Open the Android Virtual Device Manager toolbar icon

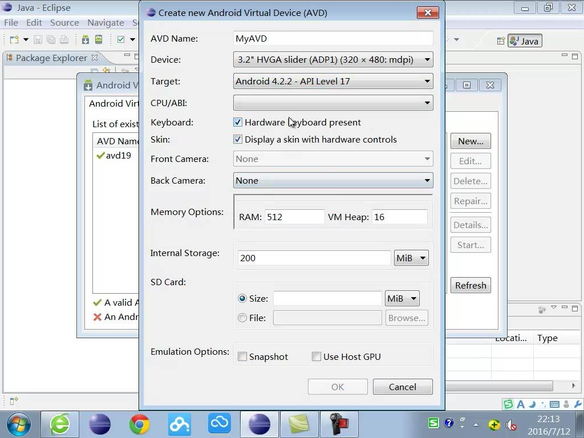pos(99,39)
